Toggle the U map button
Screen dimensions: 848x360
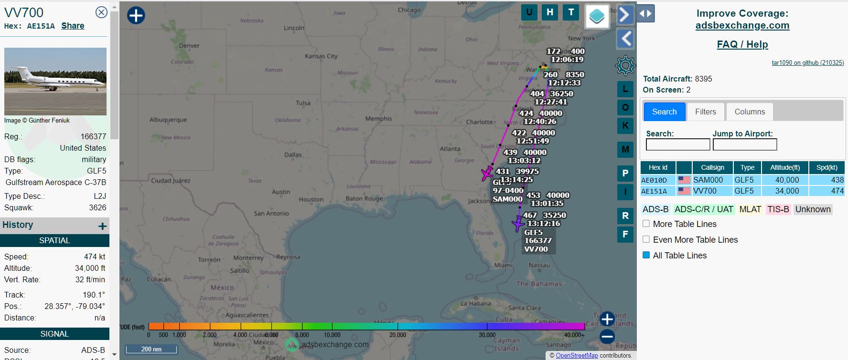[x=529, y=12]
